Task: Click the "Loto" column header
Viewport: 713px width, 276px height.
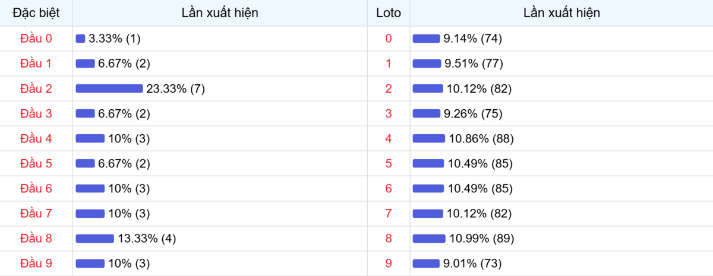Action: (389, 13)
